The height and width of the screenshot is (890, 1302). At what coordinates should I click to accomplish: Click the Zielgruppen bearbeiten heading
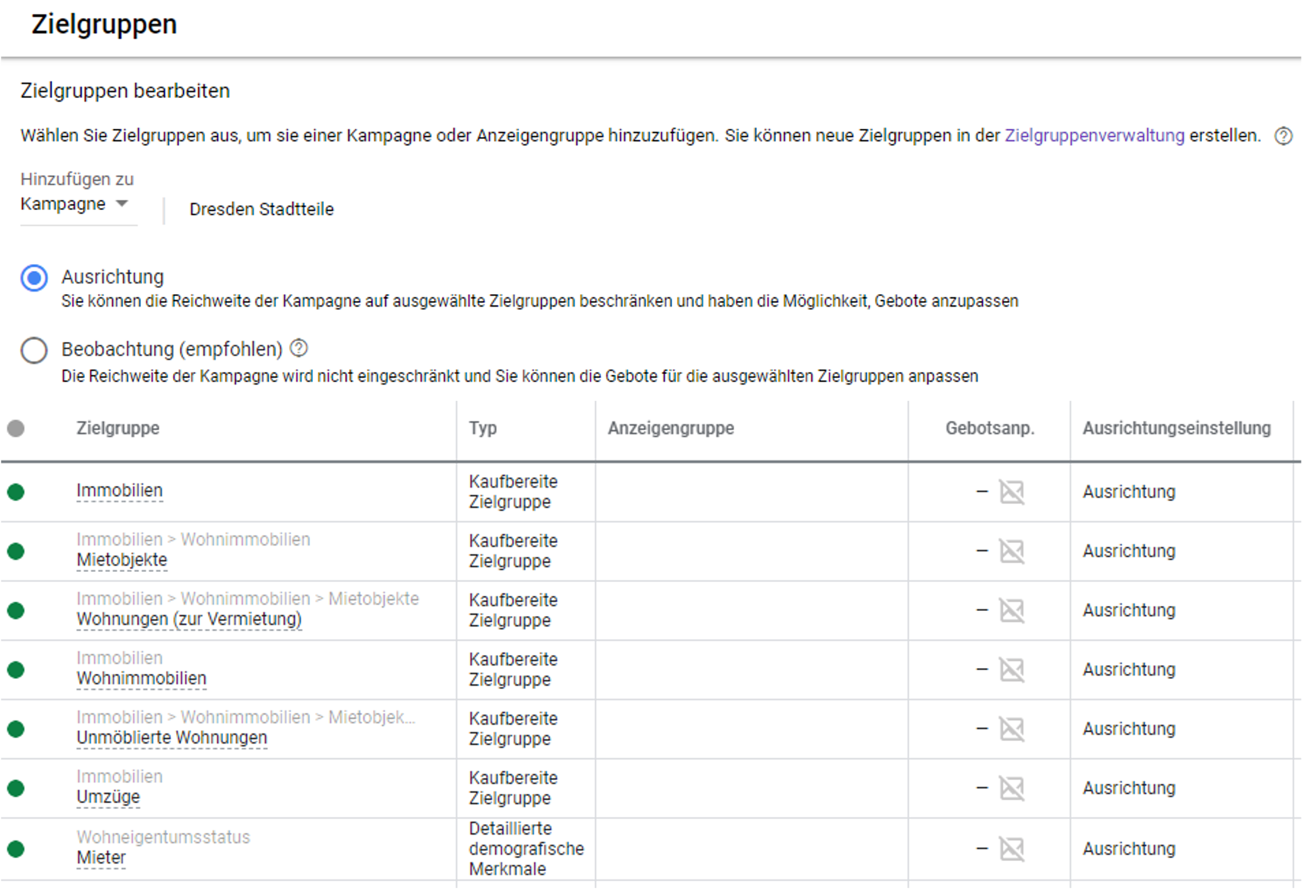coord(125,91)
